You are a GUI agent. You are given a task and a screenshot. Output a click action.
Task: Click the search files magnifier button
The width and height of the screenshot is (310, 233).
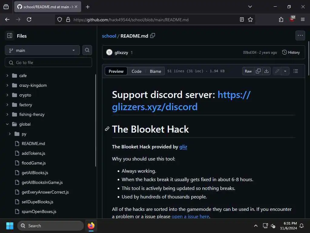tap(87, 50)
